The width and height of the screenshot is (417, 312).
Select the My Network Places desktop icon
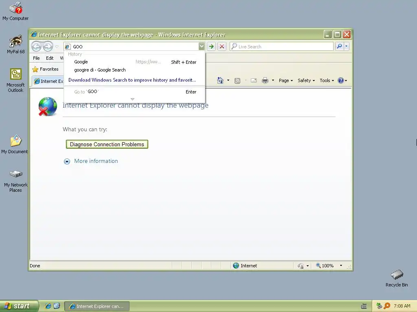(15, 181)
